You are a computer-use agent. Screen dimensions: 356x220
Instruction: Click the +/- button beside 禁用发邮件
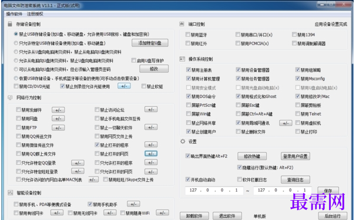tap(58, 110)
